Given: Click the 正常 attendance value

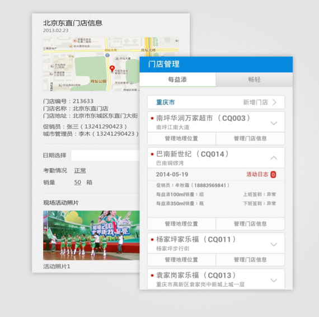Looking at the screenshot, I should 80,170.
